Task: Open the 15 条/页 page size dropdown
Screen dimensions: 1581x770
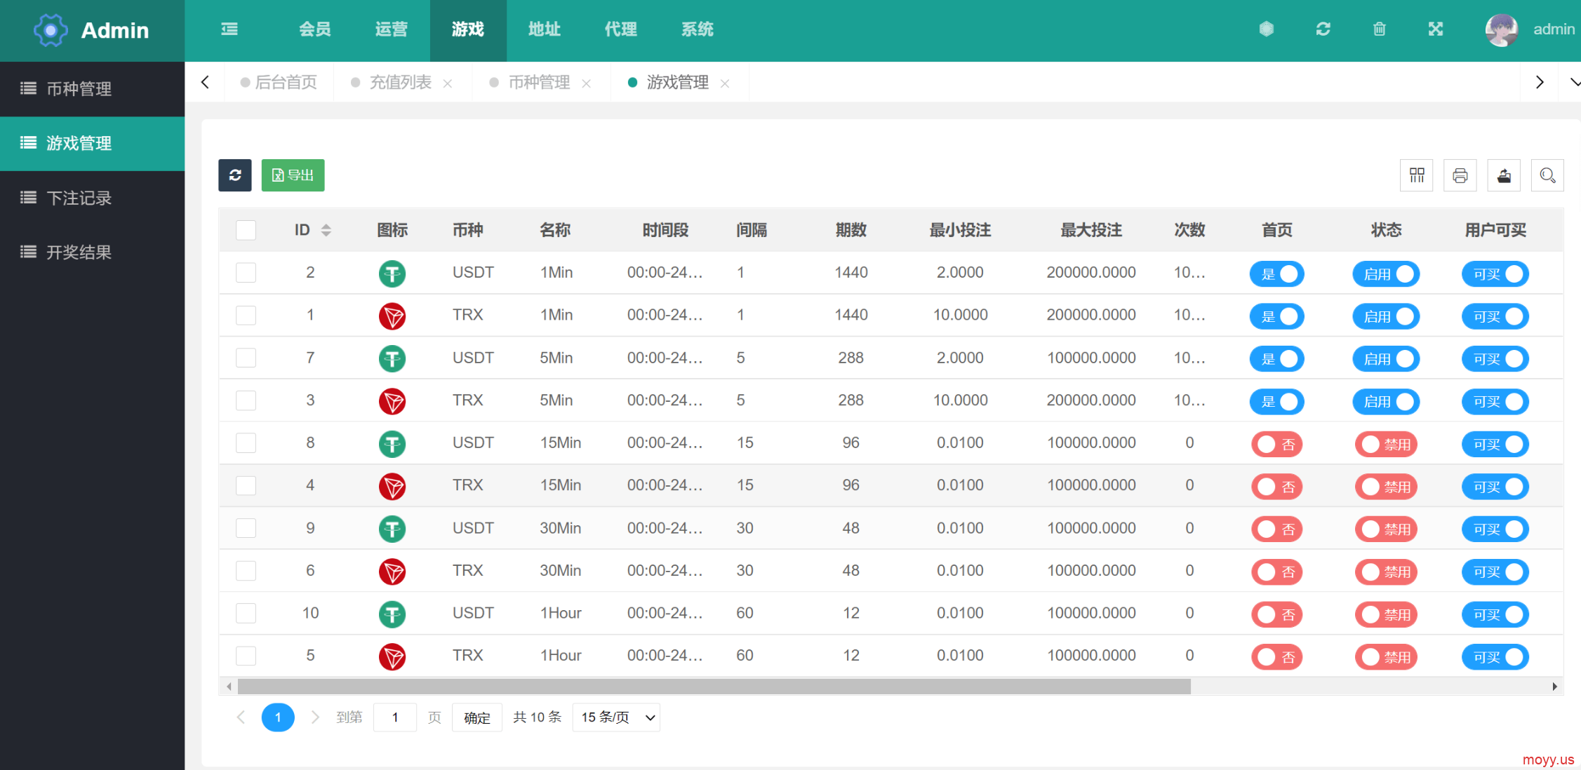Action: (x=616, y=717)
